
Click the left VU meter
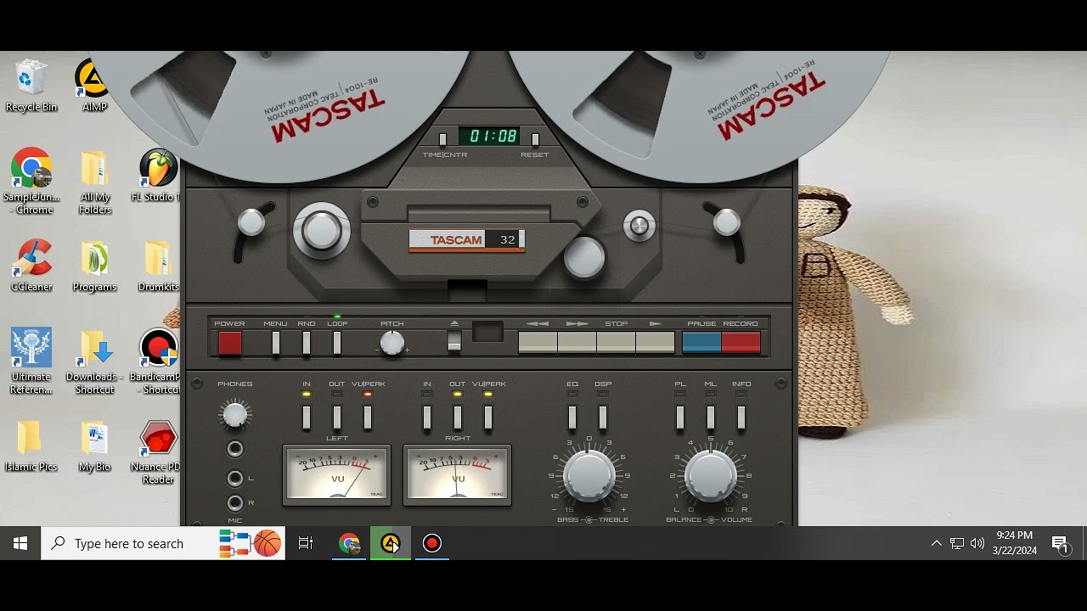[x=337, y=474]
